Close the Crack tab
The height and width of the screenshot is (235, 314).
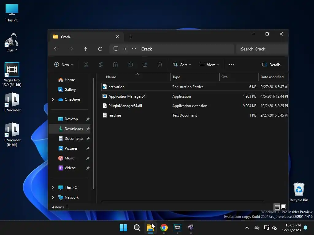[117, 37]
